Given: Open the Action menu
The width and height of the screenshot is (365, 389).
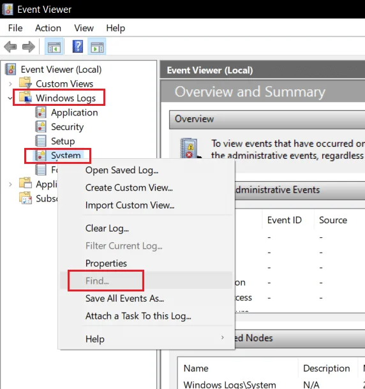Looking at the screenshot, I should [48, 28].
